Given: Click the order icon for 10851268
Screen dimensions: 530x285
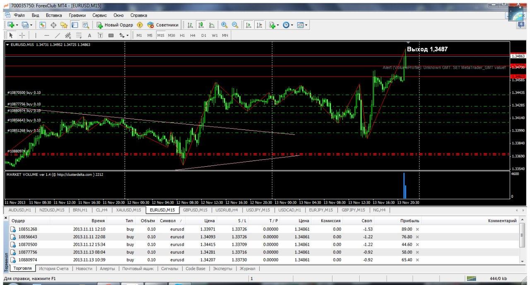Looking at the screenshot, I should point(13,229).
